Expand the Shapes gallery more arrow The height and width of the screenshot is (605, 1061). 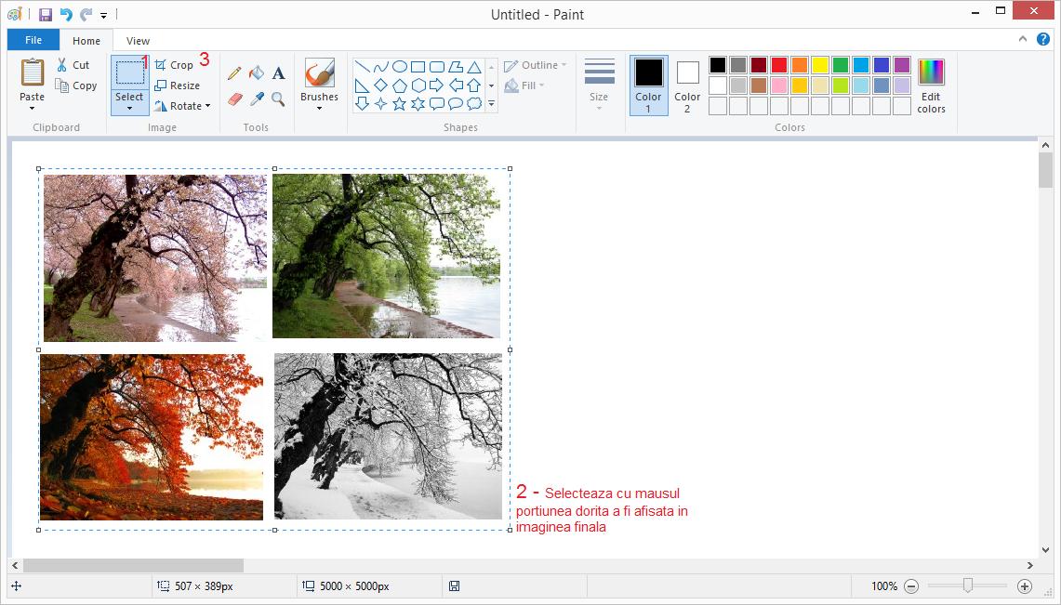coord(491,103)
